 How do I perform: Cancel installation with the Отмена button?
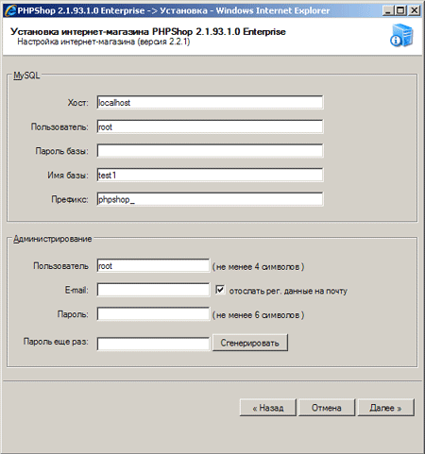[x=327, y=408]
